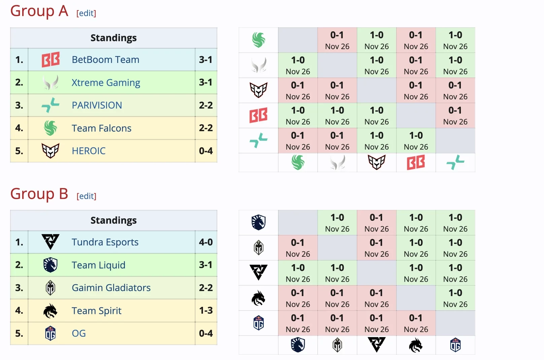This screenshot has height=360, width=544.
Task: Open the Team Liquid page link
Action: click(98, 265)
